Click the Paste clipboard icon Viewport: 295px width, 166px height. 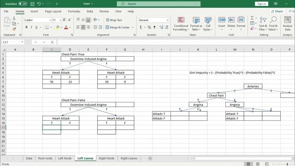click(7, 20)
